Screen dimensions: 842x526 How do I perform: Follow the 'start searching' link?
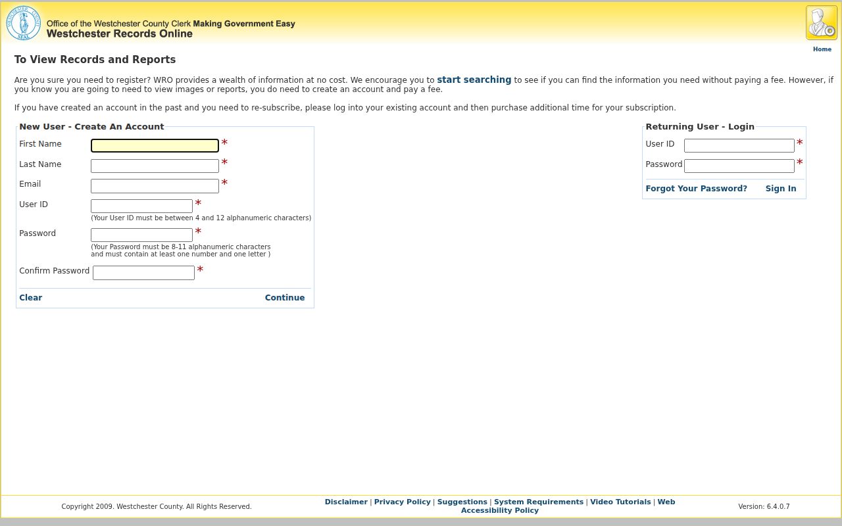click(x=474, y=80)
